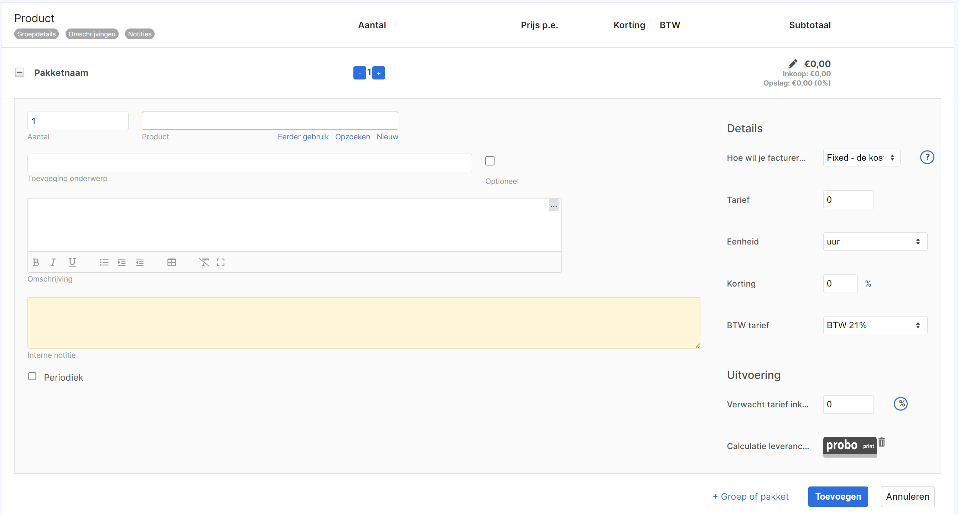Enable the Periodiek checkbox

[x=32, y=376]
